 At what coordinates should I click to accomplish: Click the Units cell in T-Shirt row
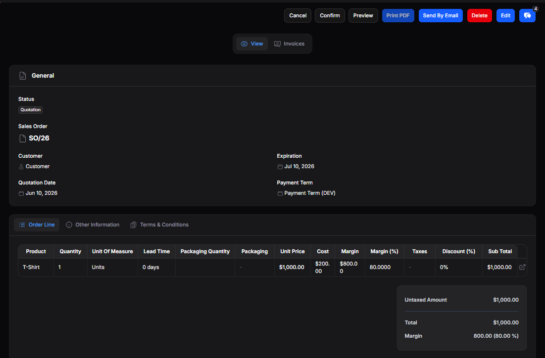pos(112,268)
